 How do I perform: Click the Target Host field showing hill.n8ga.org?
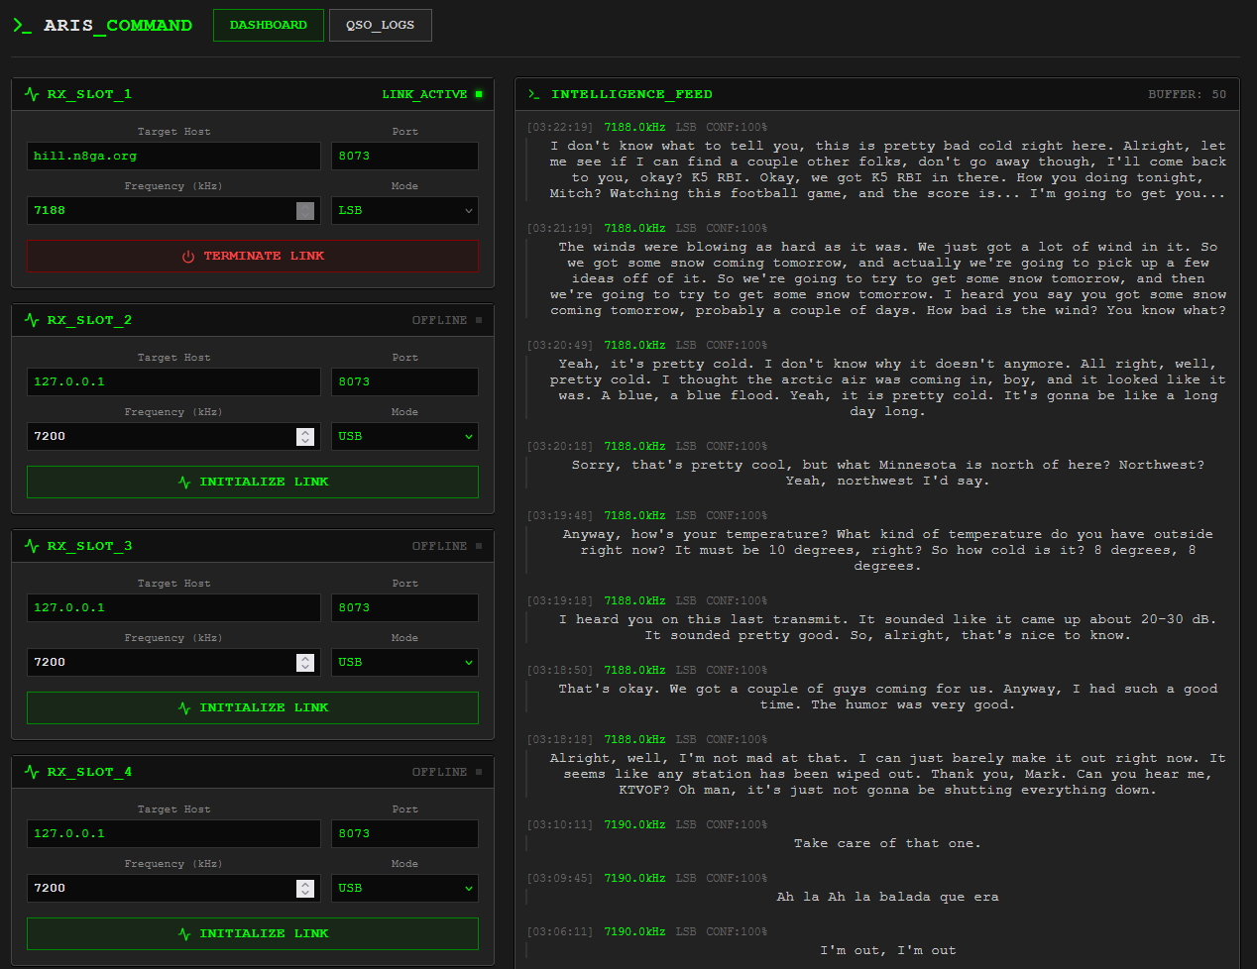[x=172, y=156]
